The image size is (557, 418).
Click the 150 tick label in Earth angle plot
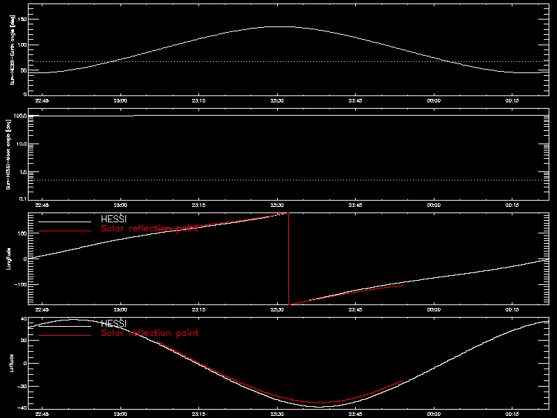coord(22,20)
